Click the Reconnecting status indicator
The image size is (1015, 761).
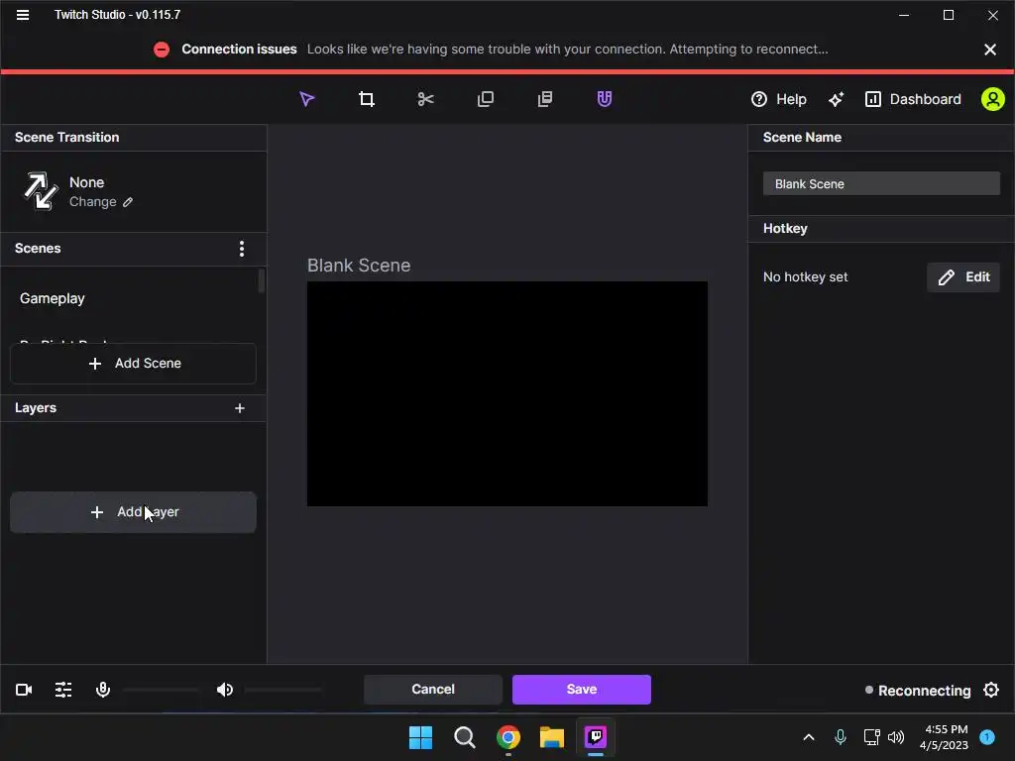click(x=918, y=691)
